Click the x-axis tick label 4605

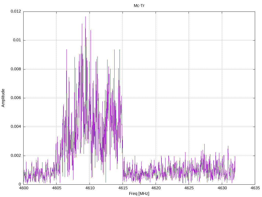coord(57,188)
